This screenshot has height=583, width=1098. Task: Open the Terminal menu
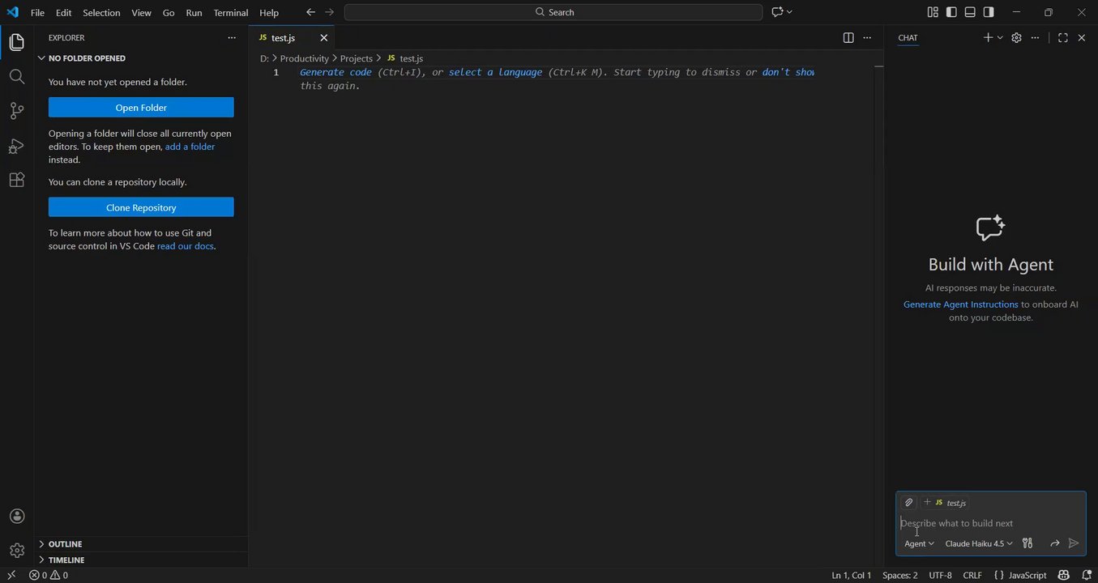231,12
